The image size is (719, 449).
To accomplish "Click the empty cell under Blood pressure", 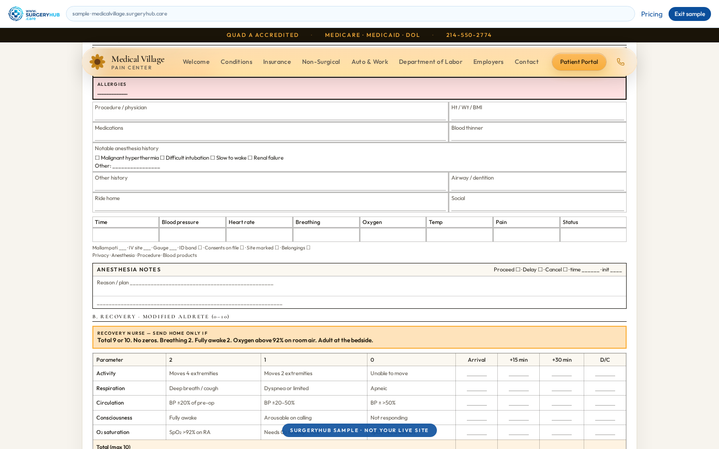I will click(193, 235).
